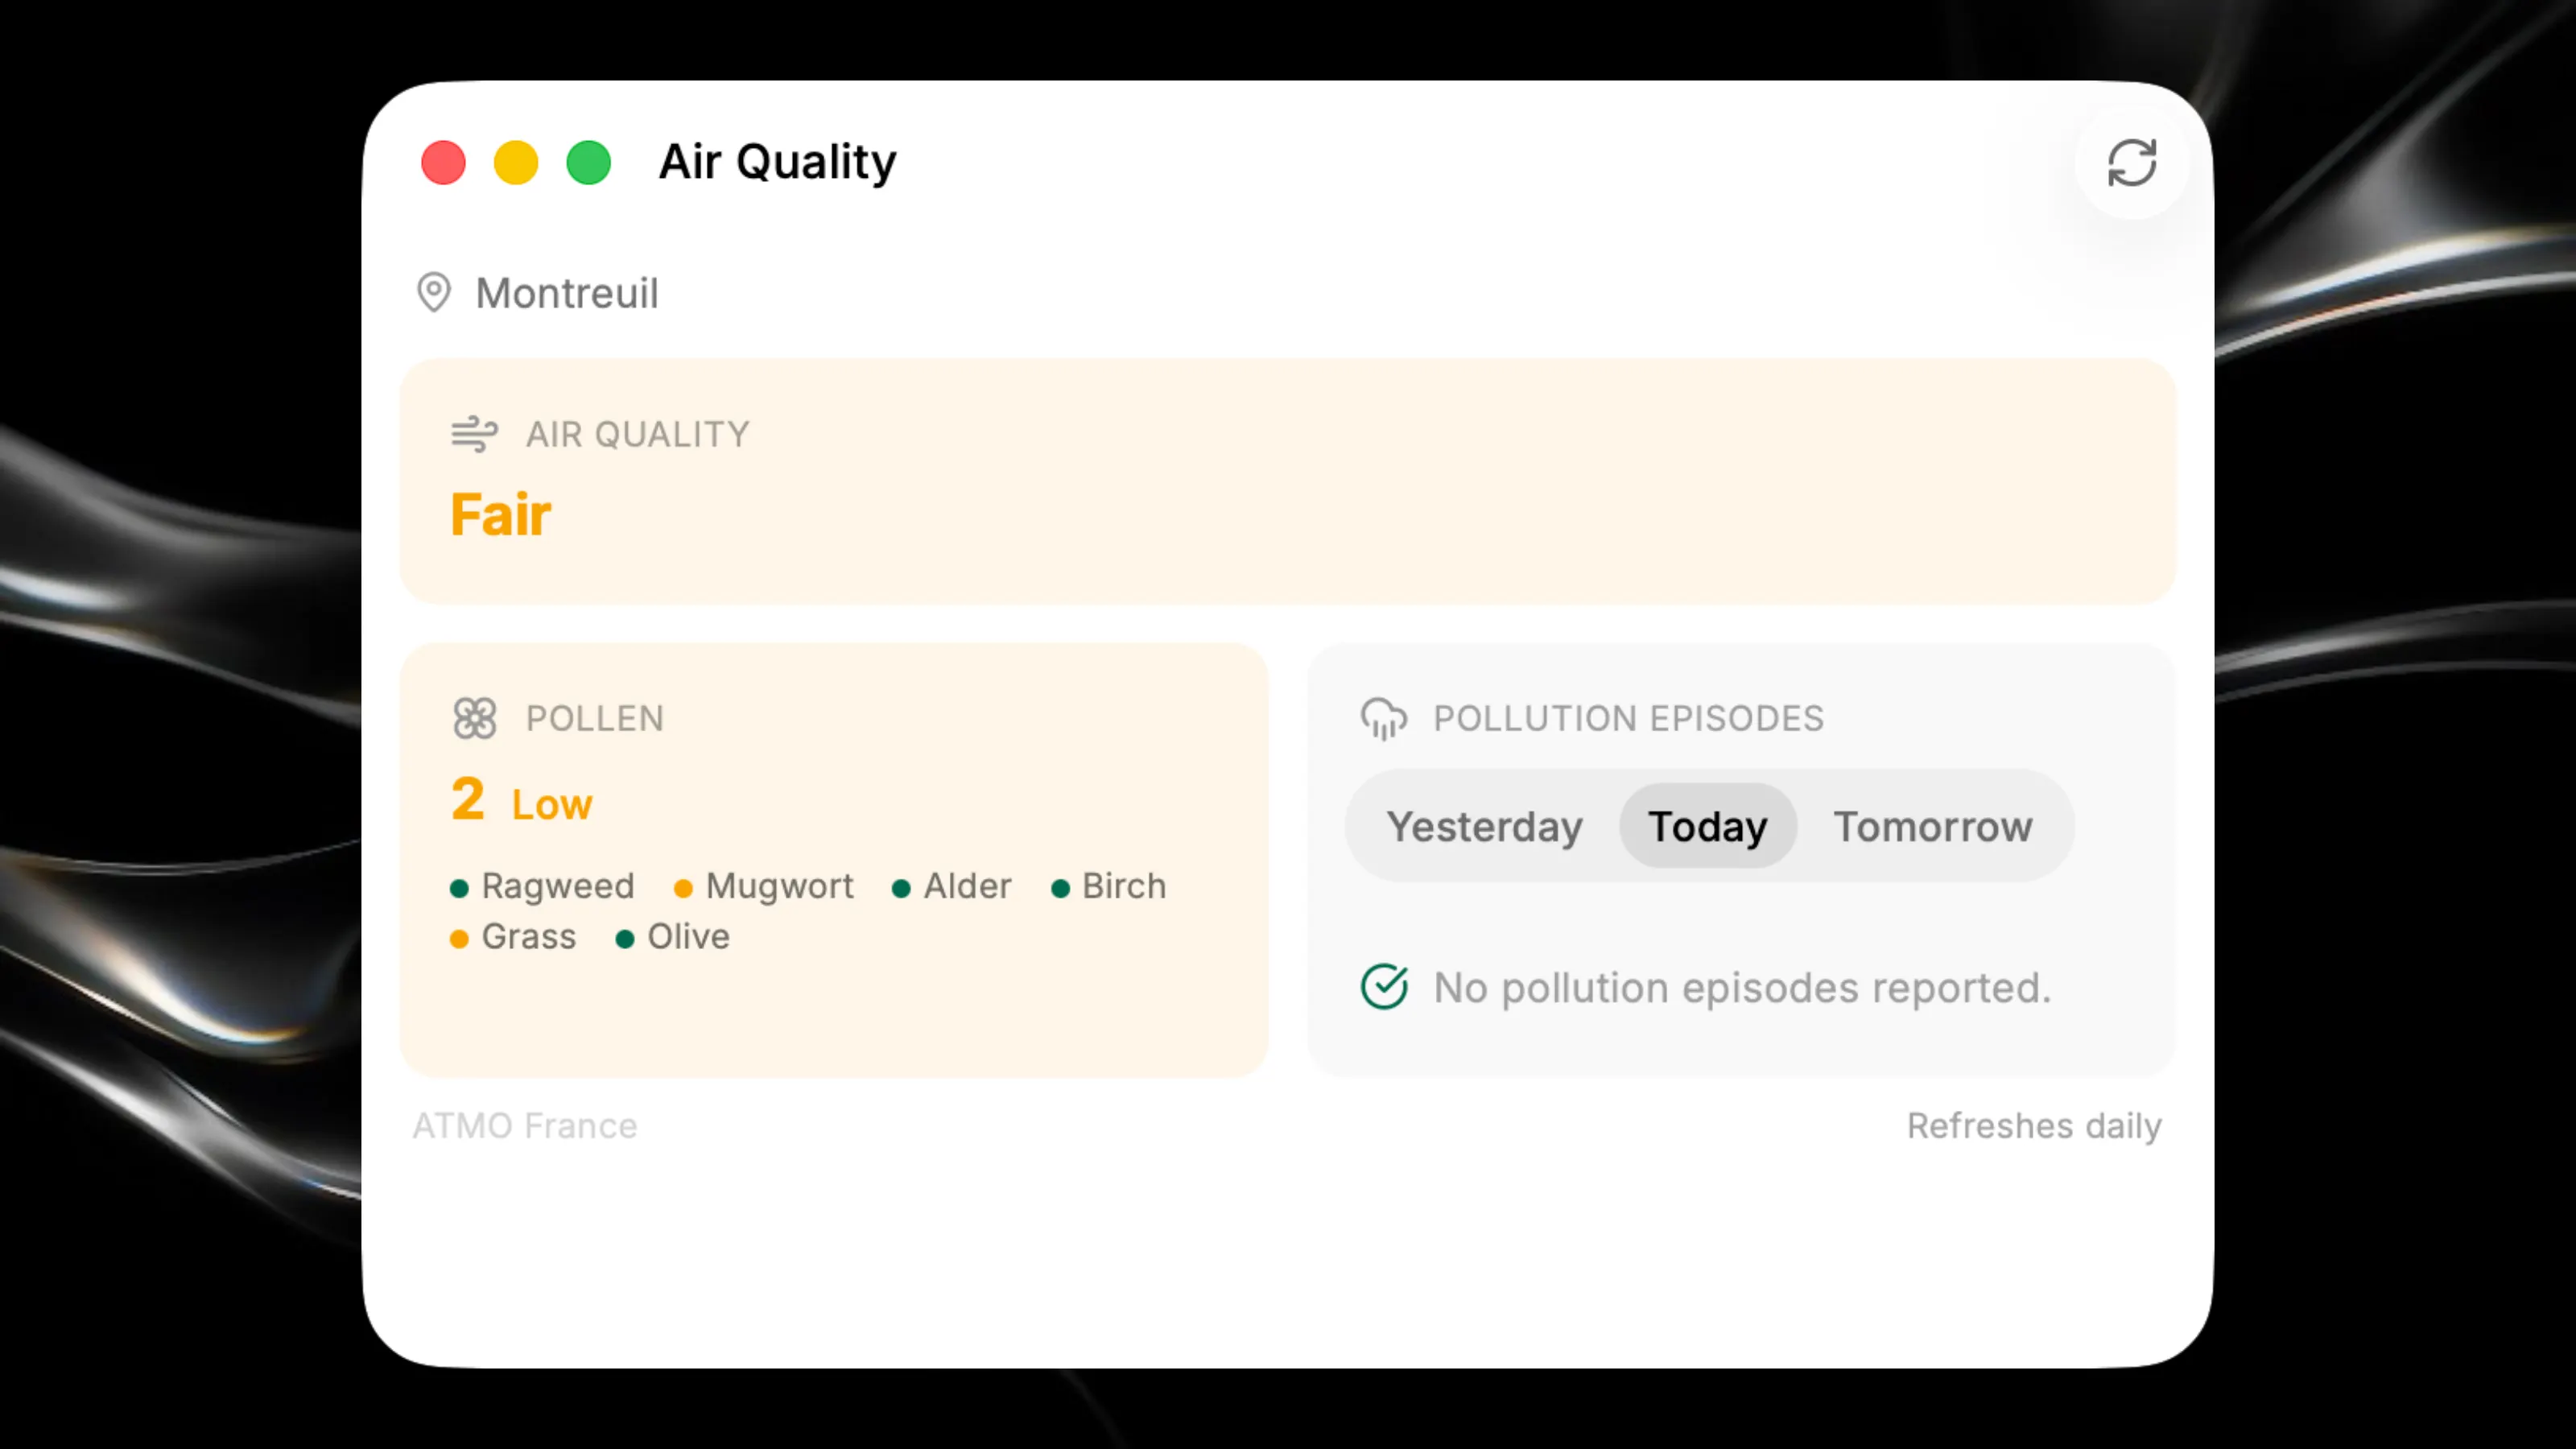Click the Alder pollen entry
Image resolution: width=2576 pixels, height=1449 pixels.
951,886
